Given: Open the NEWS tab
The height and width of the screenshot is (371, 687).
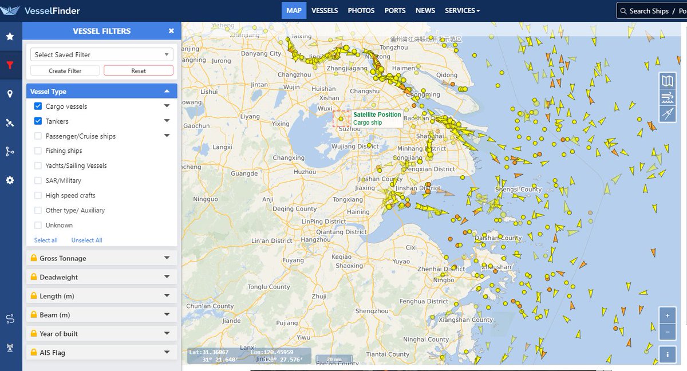Looking at the screenshot, I should coord(425,10).
